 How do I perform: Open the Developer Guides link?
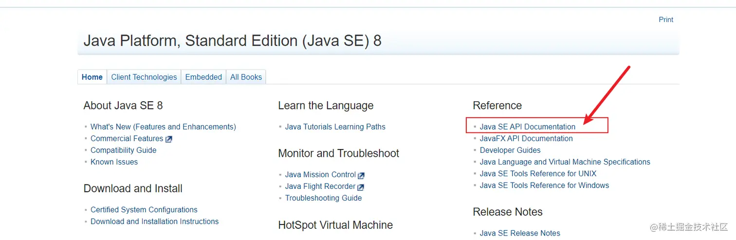tap(510, 150)
